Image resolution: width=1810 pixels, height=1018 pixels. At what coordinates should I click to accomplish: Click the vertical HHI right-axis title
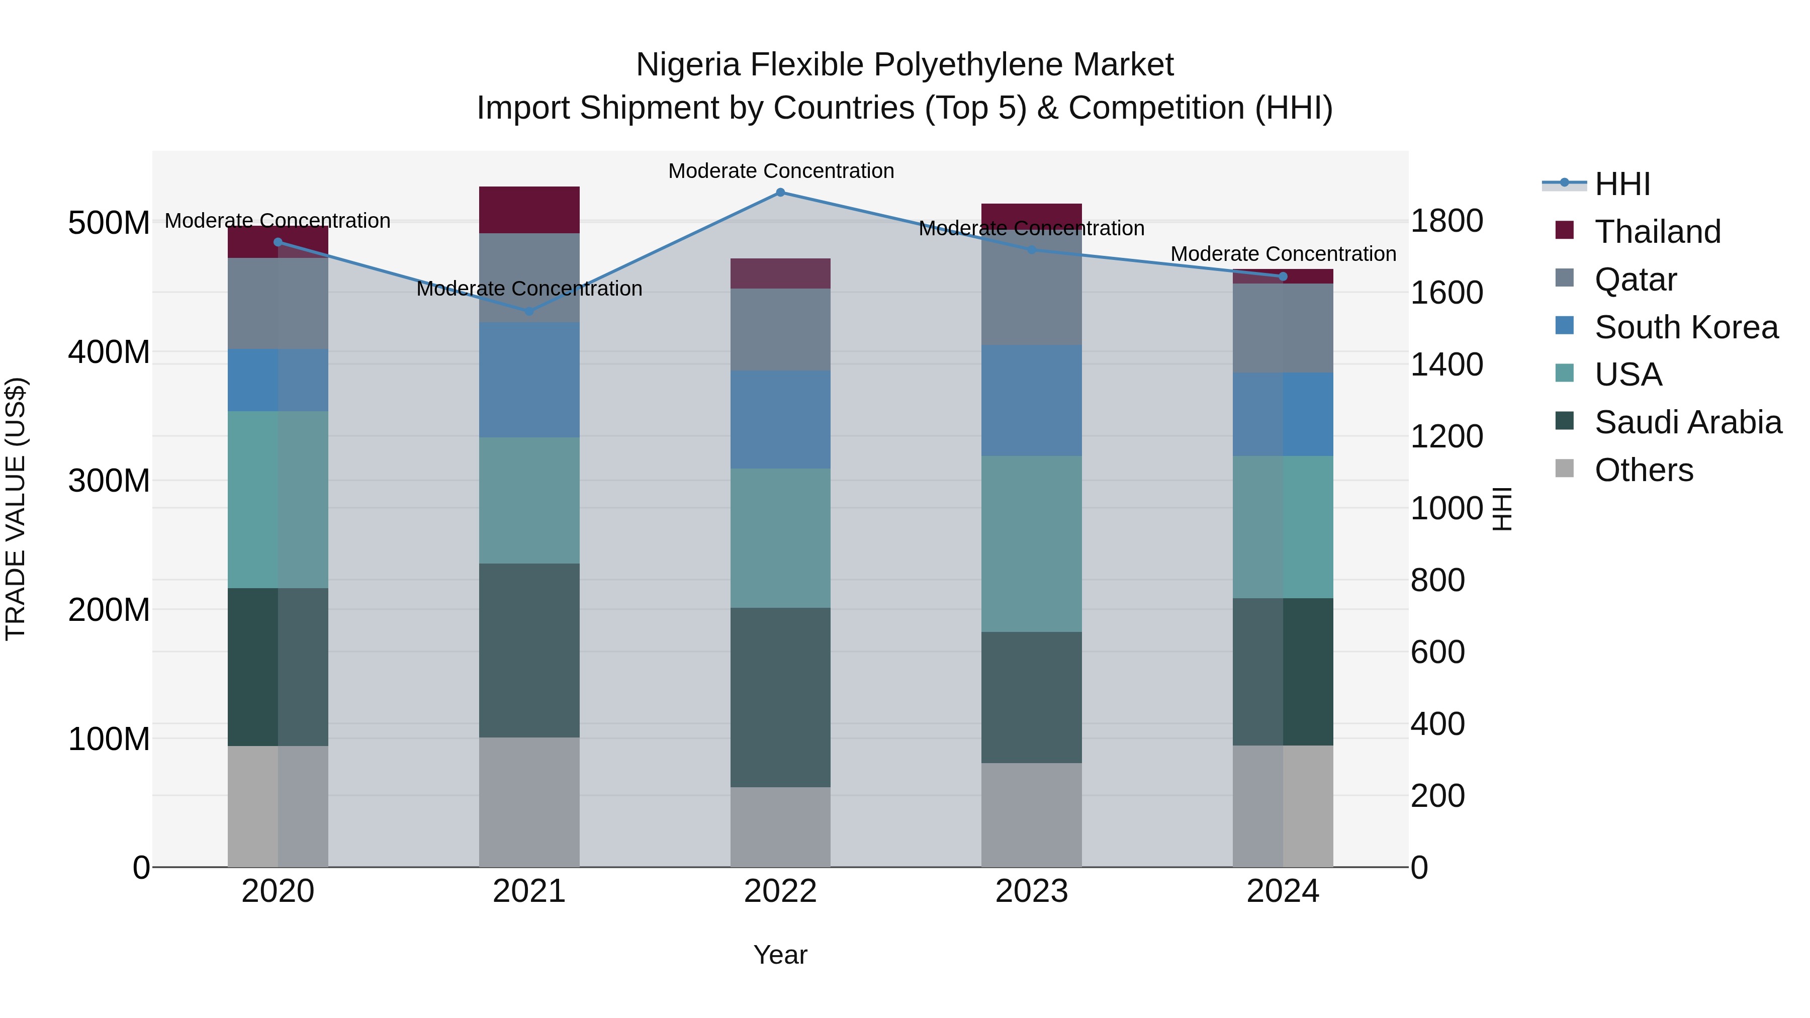coord(1501,509)
